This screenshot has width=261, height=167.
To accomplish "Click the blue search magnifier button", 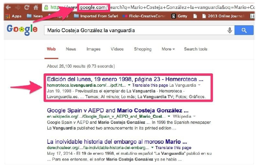I will pos(244,30).
